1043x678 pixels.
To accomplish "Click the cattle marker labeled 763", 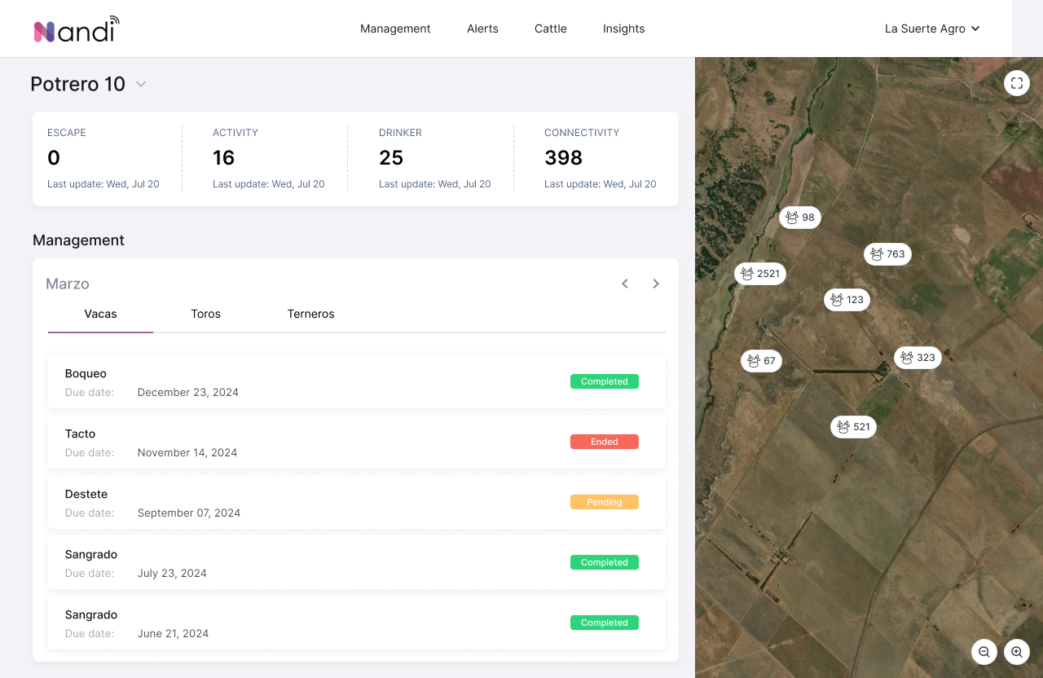I will [887, 254].
